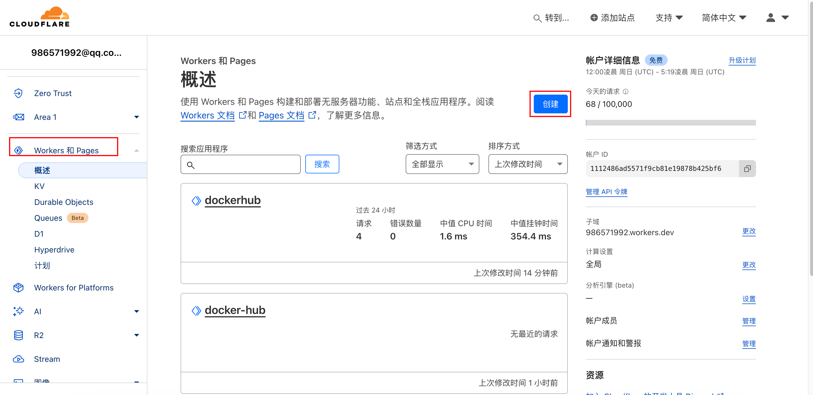Viewport: 813px width, 395px height.
Task: Click the blue 创建 button
Action: click(550, 104)
